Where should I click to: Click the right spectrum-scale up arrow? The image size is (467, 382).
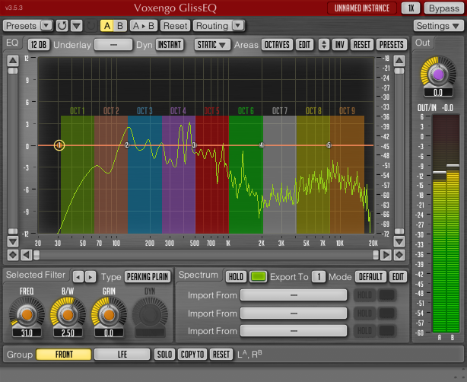(399, 61)
